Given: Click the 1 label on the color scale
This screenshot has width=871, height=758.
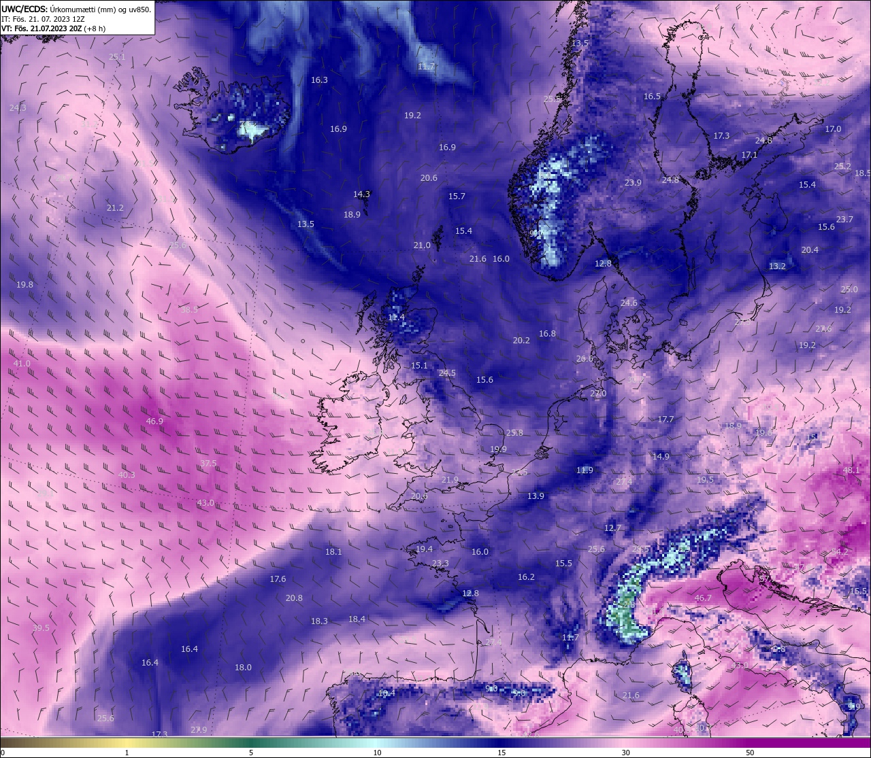Looking at the screenshot, I should click(127, 753).
